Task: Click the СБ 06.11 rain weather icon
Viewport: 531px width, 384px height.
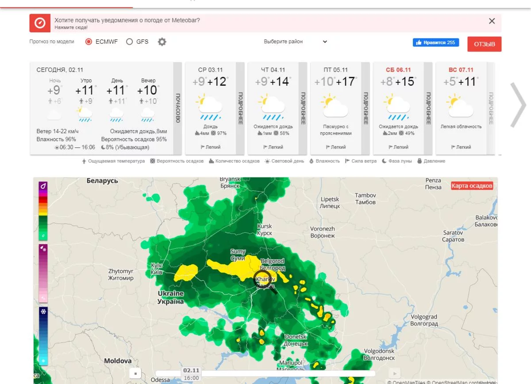Action: 398,107
